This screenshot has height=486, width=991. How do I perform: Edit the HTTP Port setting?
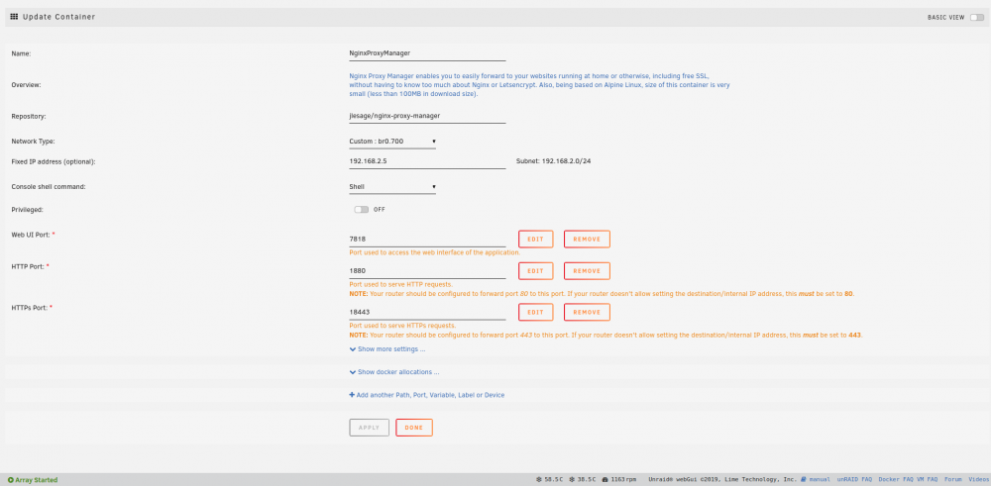[x=535, y=271]
